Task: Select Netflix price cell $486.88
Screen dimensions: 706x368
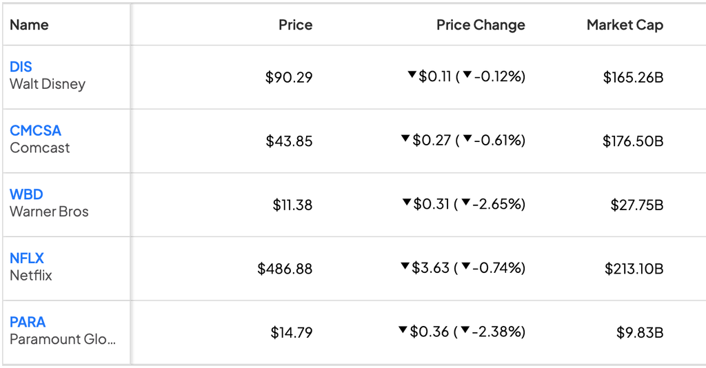Action: pyautogui.click(x=285, y=269)
